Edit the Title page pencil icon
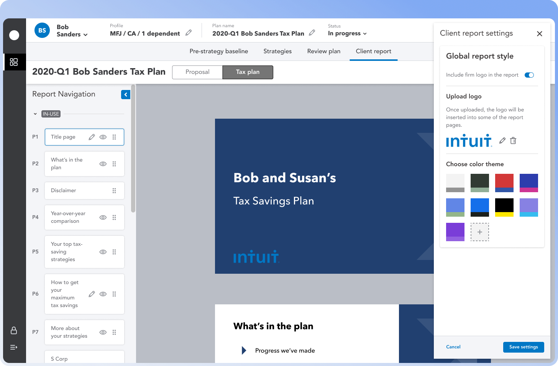558x366 pixels. click(x=92, y=137)
